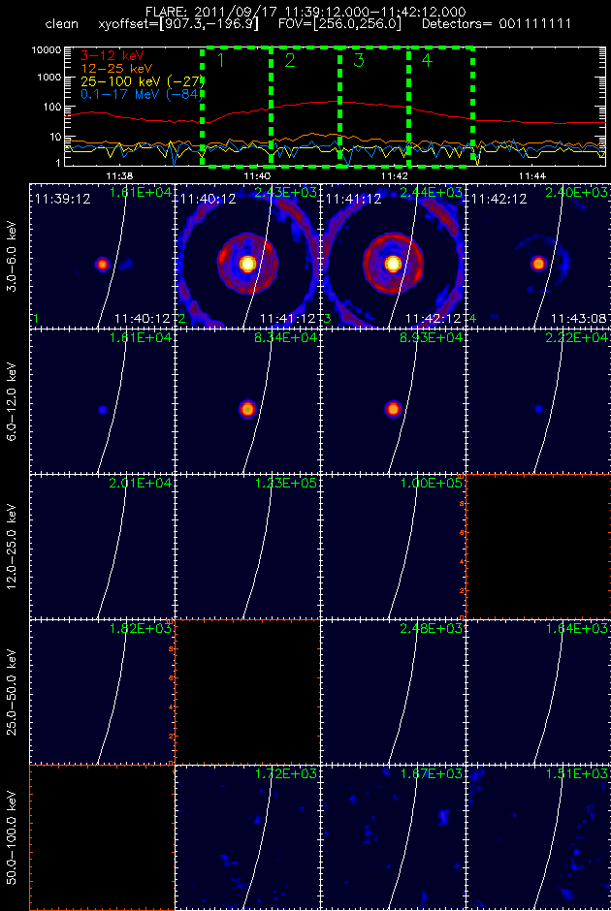Click the peak value 8.34E+04

(285, 338)
